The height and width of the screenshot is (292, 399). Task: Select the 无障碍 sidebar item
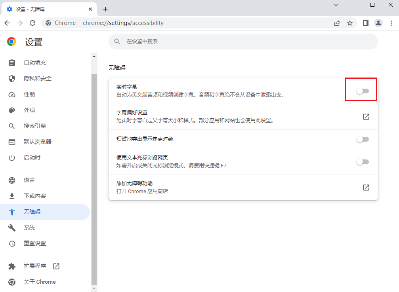[x=45, y=212]
